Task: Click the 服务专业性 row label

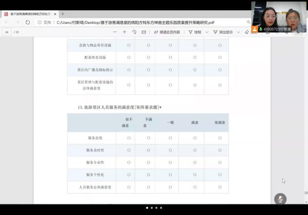Action: click(x=95, y=162)
